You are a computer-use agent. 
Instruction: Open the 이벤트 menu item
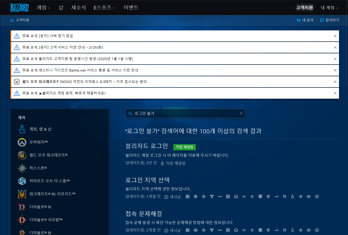coord(131,7)
